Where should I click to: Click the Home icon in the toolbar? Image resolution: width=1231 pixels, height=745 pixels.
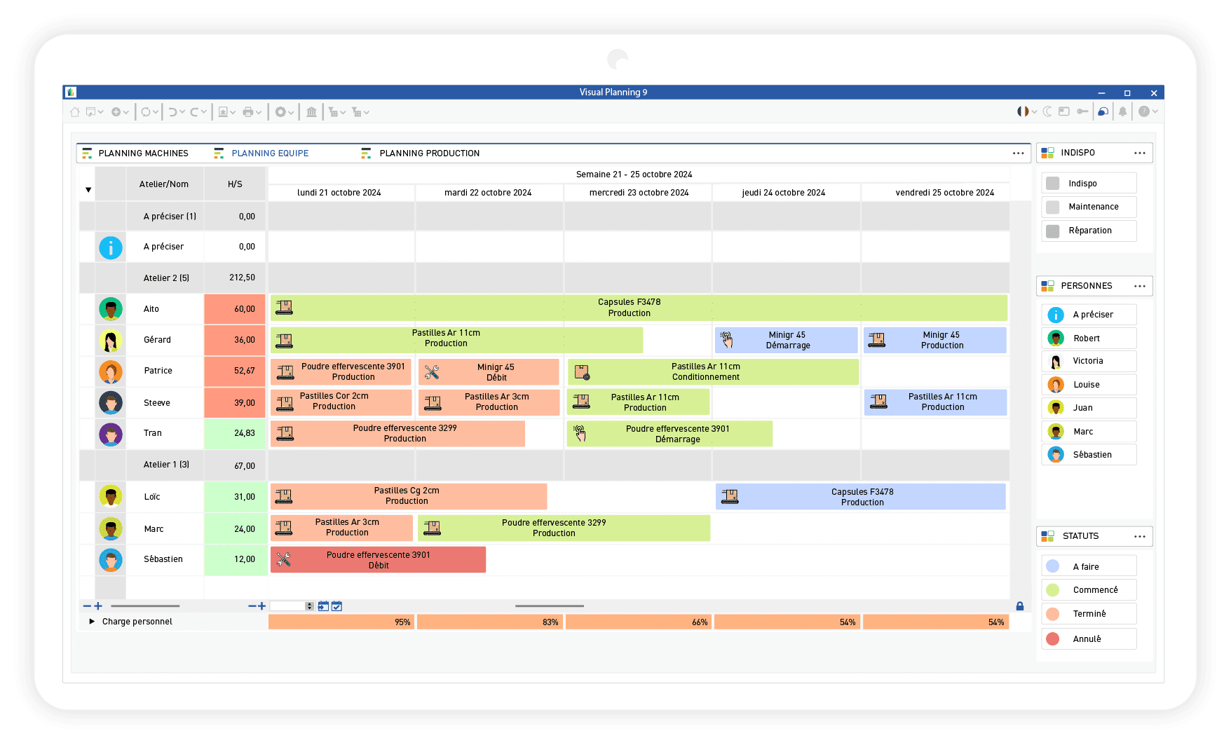click(75, 112)
